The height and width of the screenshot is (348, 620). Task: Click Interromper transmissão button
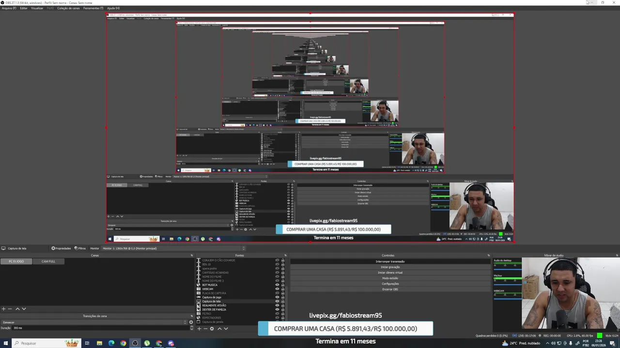[390, 261]
